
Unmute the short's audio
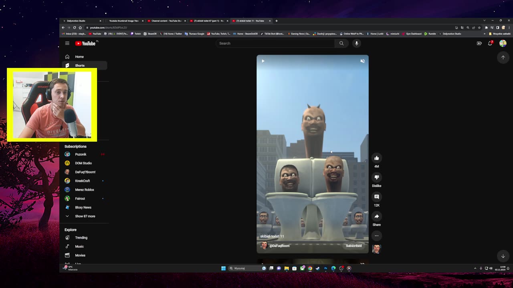pyautogui.click(x=362, y=61)
